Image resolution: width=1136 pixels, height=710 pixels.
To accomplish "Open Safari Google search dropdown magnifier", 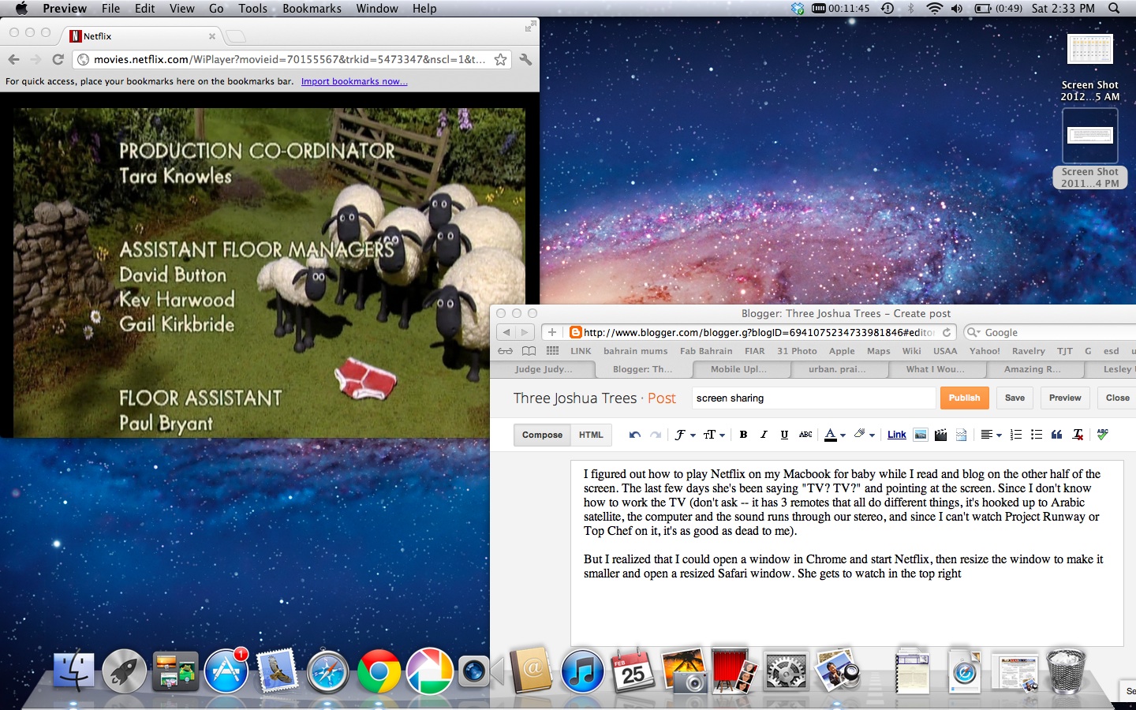I will (973, 332).
